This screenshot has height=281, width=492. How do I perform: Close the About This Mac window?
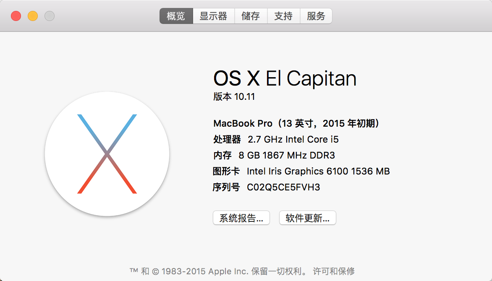click(x=16, y=16)
